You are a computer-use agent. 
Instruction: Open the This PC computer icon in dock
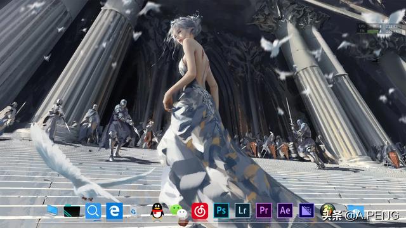(x=52, y=210)
